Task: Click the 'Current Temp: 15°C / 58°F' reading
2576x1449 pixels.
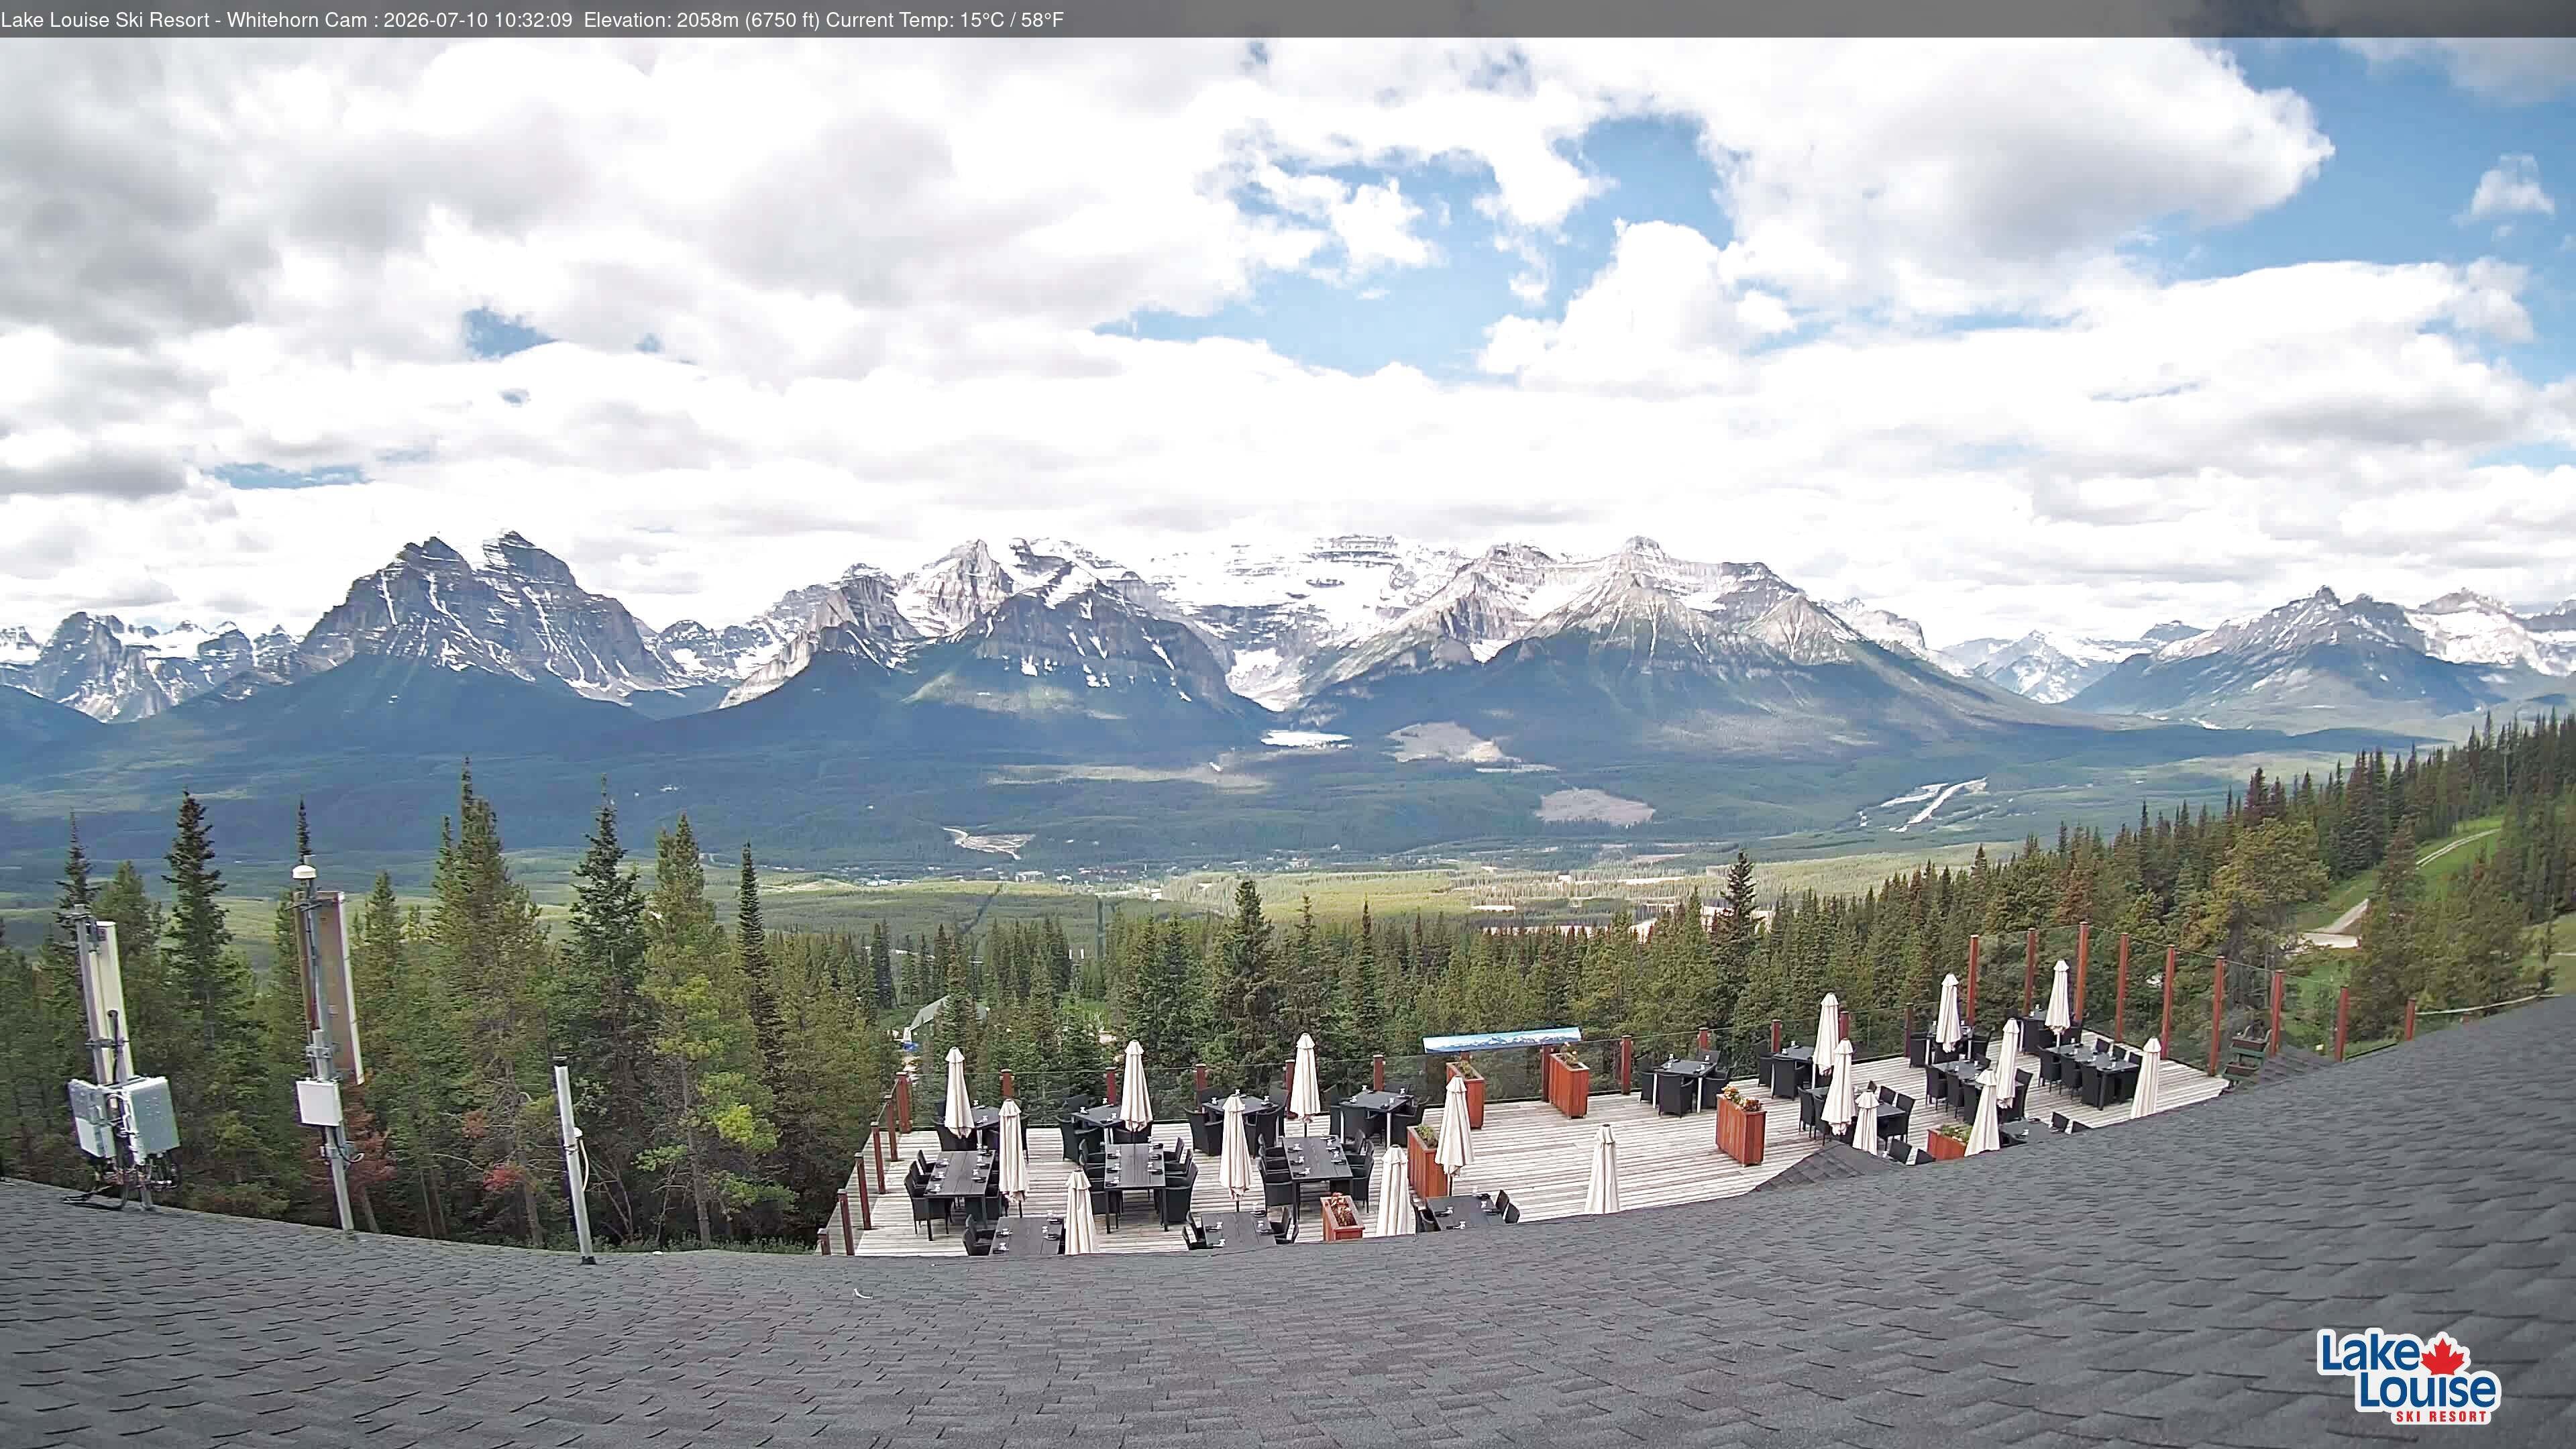Action: (x=944, y=20)
